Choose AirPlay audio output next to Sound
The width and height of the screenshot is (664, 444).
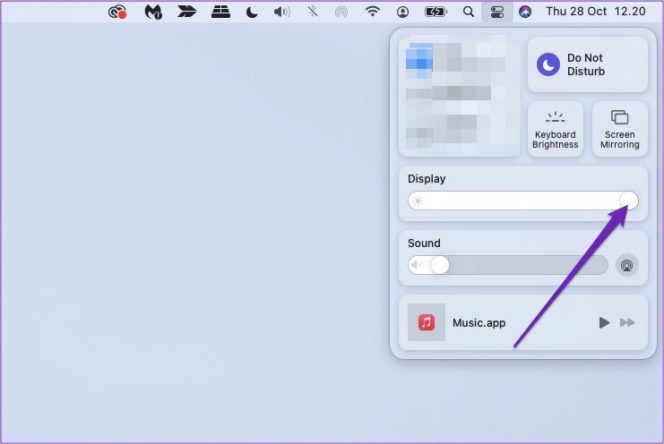[x=626, y=265]
